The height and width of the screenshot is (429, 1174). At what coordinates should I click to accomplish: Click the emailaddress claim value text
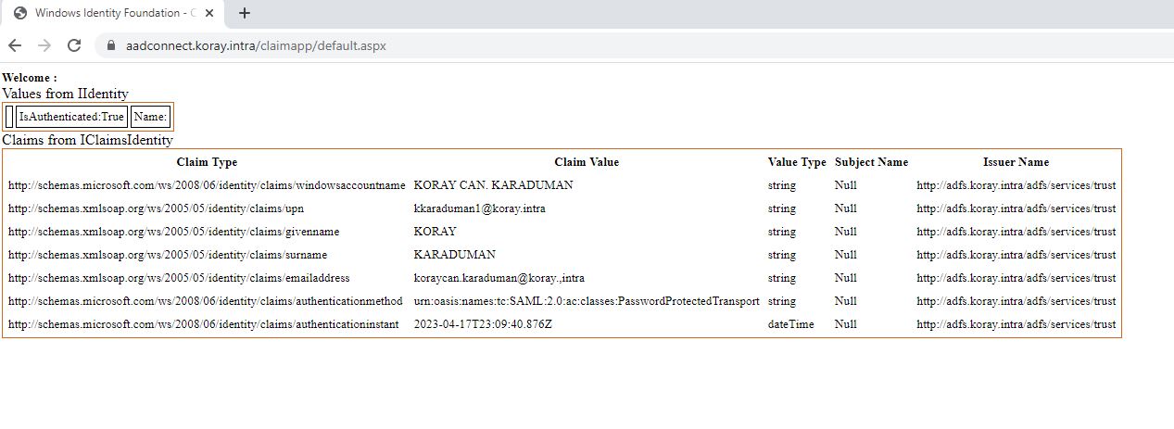(499, 278)
